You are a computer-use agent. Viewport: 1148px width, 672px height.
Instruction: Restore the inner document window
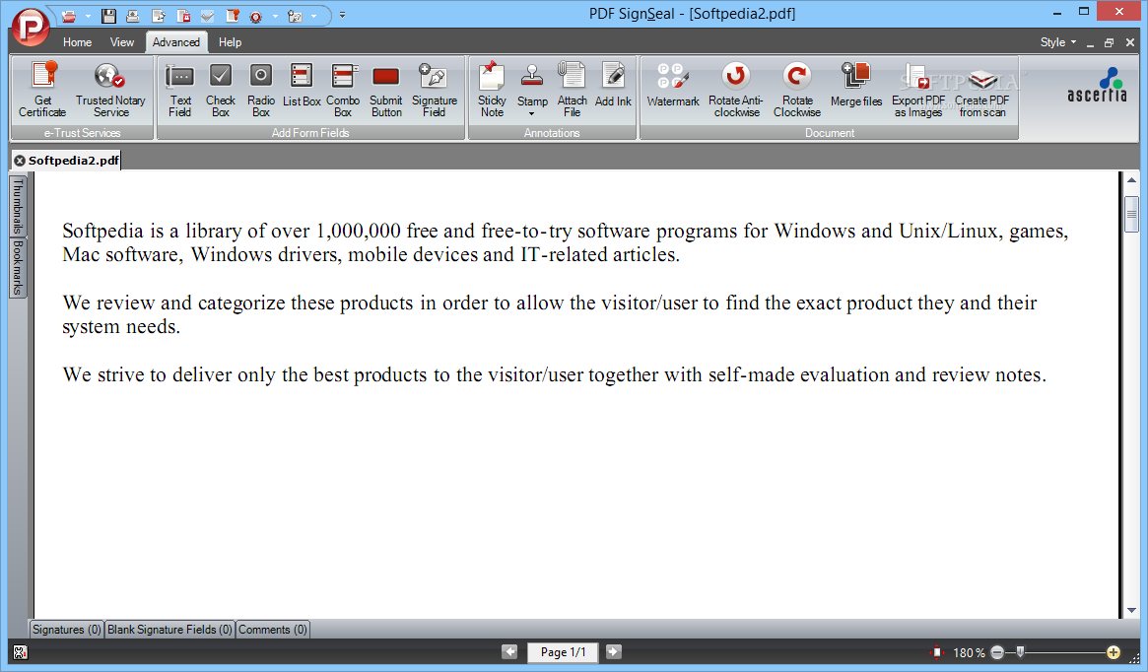pyautogui.click(x=1110, y=42)
